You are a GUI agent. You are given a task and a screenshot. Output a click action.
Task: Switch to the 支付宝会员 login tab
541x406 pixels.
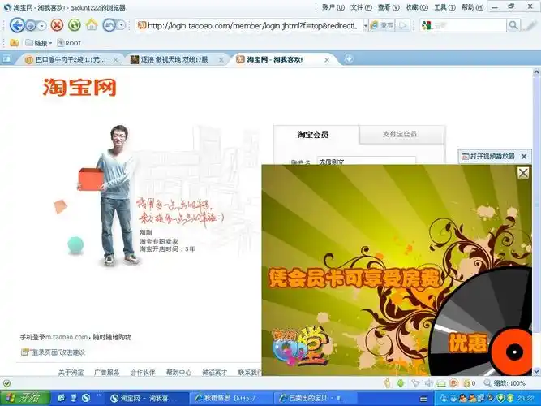click(400, 134)
